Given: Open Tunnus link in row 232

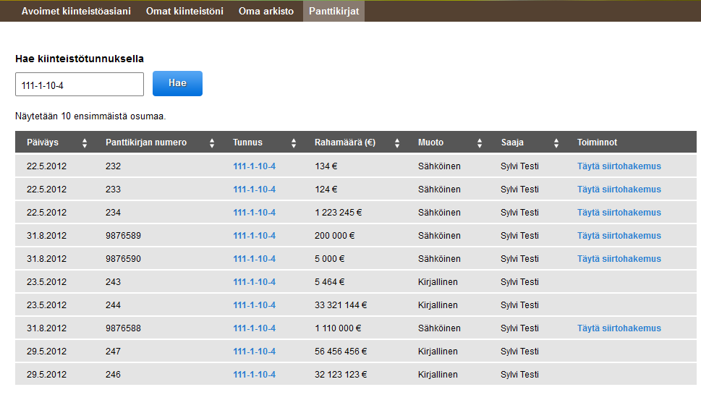Looking at the screenshot, I should [x=255, y=166].
